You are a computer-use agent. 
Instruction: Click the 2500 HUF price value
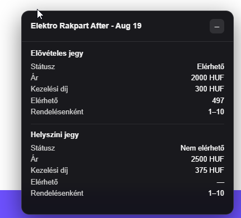point(207,159)
